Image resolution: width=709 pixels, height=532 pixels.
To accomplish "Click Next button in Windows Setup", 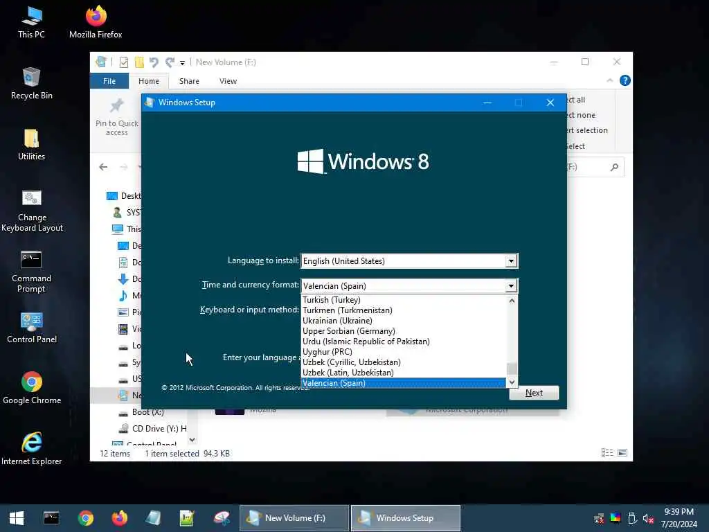I will (534, 393).
